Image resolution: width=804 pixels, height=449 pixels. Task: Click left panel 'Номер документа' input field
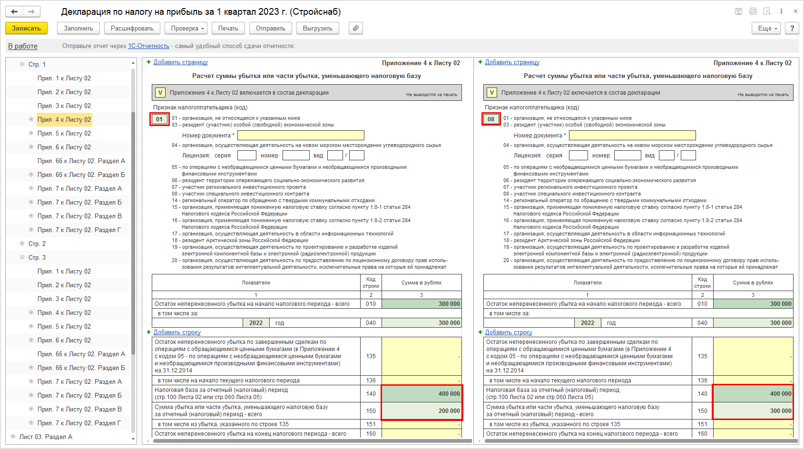[301, 136]
